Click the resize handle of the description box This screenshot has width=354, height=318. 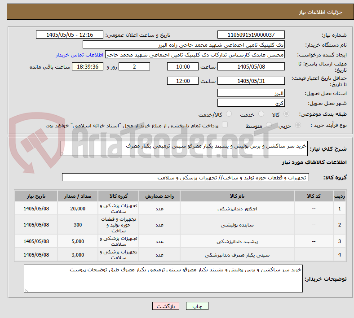[x=63, y=154]
